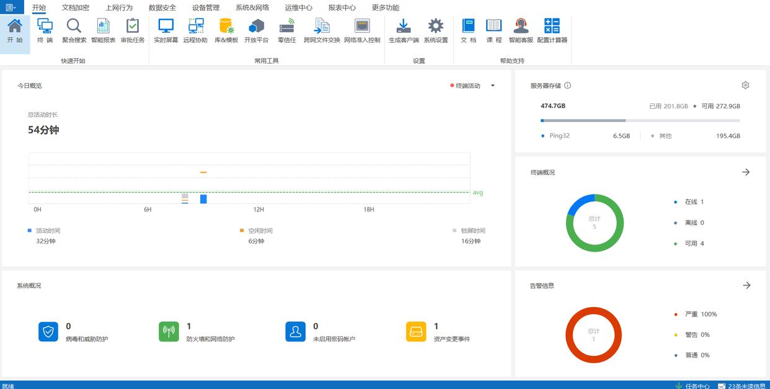
Task: Open 实时屏幕 real-time screen tool
Action: [166, 31]
